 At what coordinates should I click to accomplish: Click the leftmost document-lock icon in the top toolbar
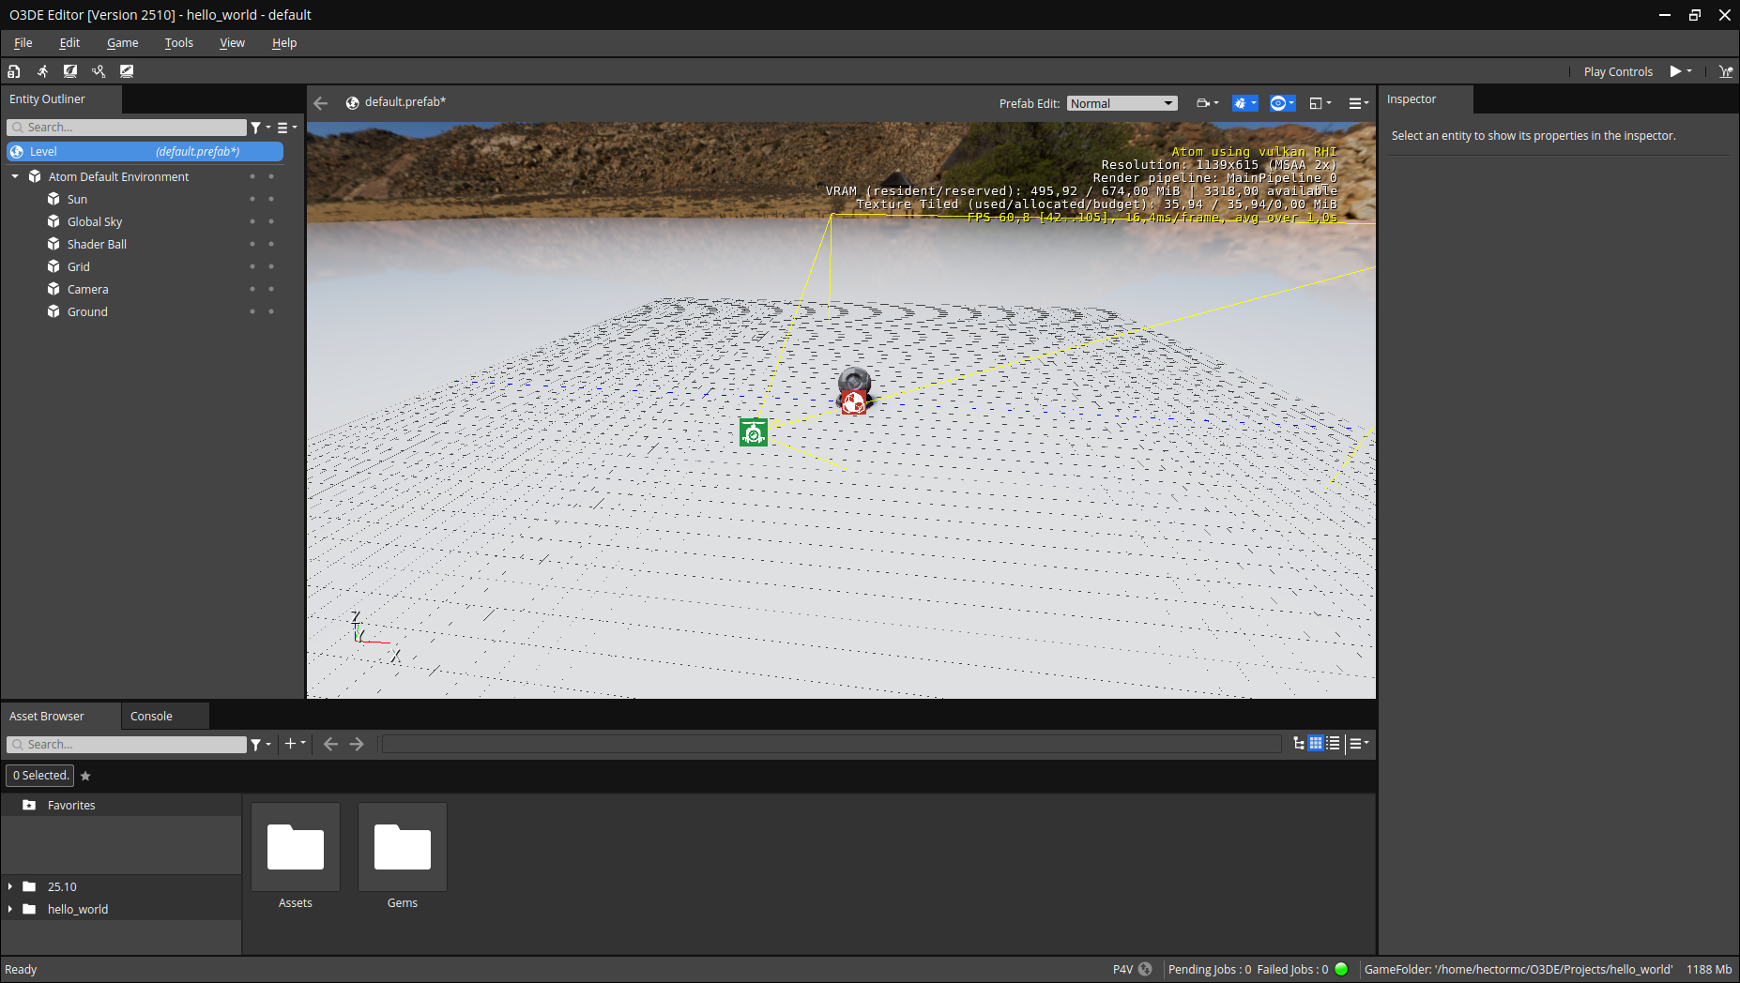[x=14, y=71]
